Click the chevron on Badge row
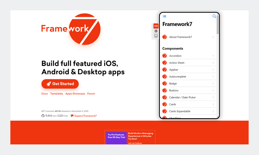The width and height of the screenshot is (259, 155). 213,83
